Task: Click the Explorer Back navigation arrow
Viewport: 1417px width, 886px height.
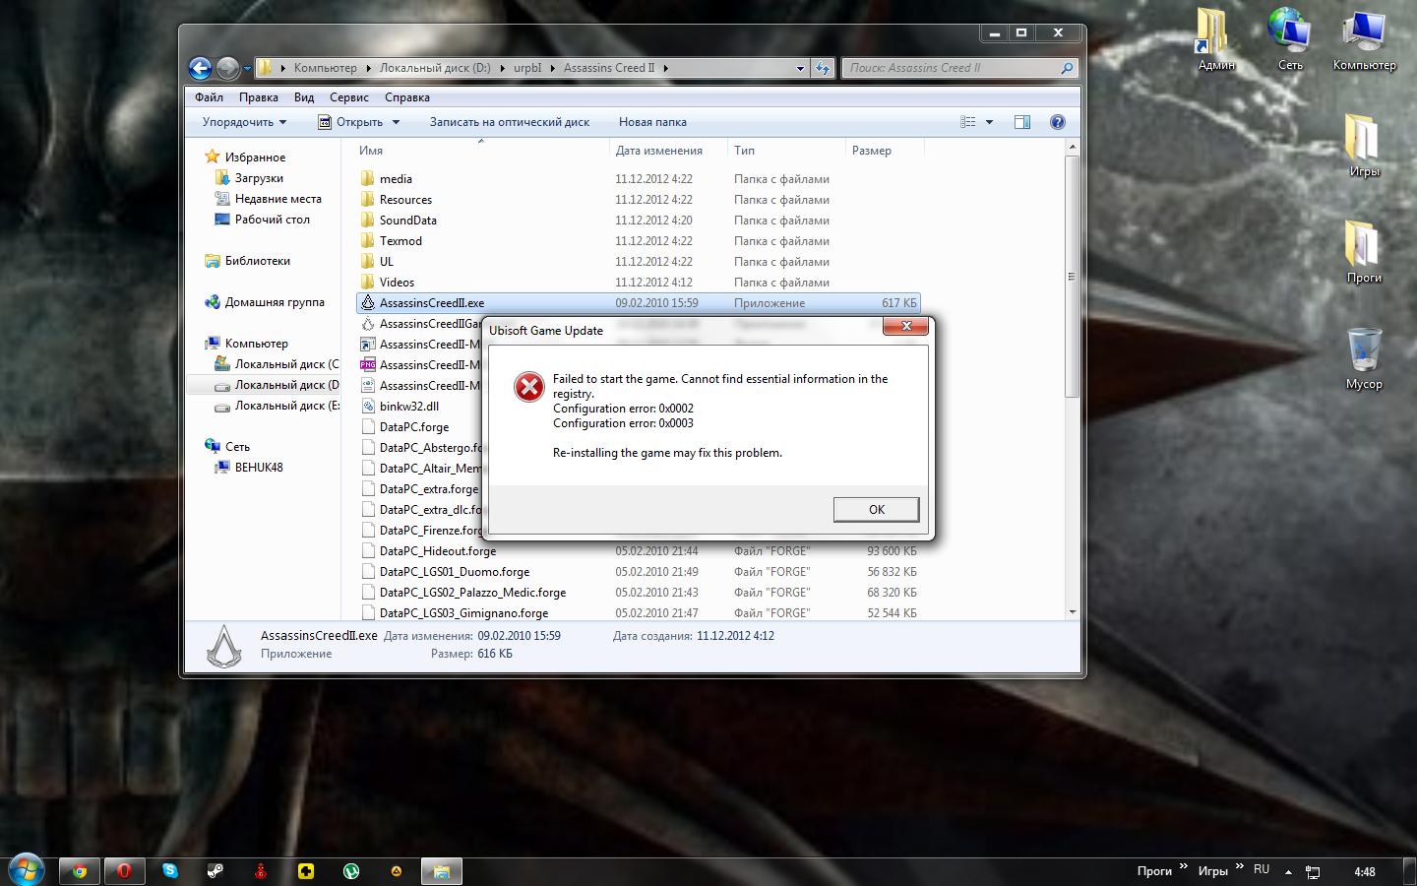Action: click(200, 68)
